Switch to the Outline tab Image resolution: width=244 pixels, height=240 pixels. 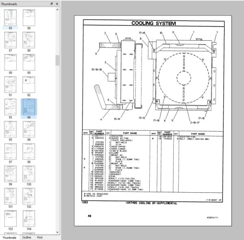[x=26, y=237]
